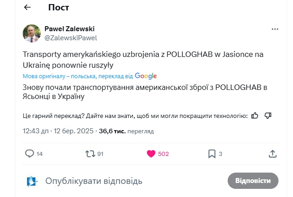Click the 91 reposts count

point(100,154)
